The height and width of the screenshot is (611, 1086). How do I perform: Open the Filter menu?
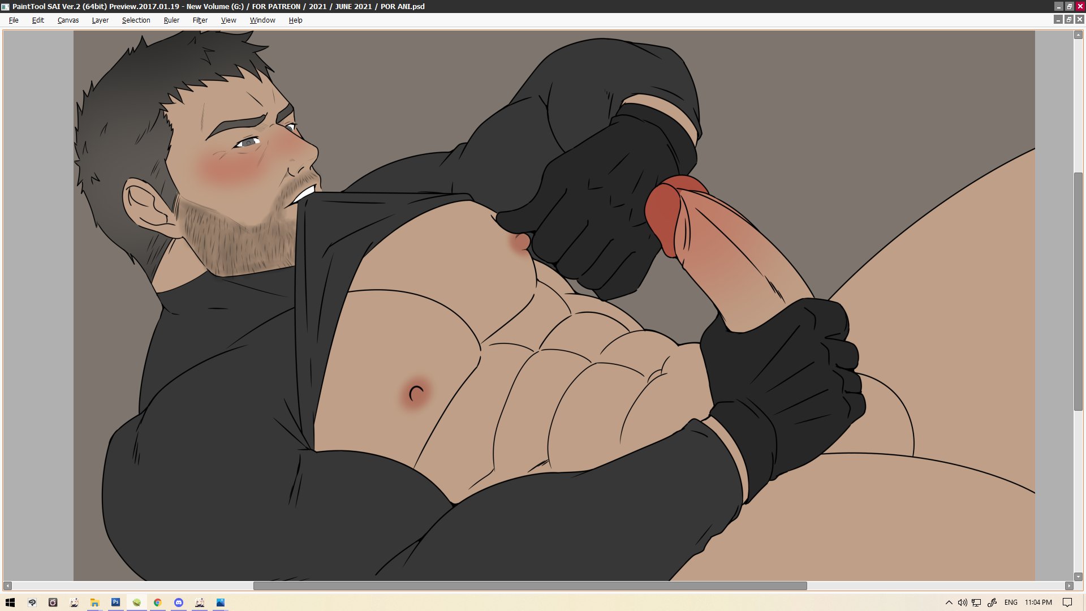click(x=200, y=20)
